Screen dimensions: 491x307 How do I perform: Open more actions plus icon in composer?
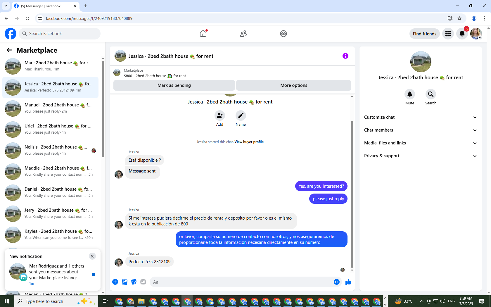click(115, 282)
